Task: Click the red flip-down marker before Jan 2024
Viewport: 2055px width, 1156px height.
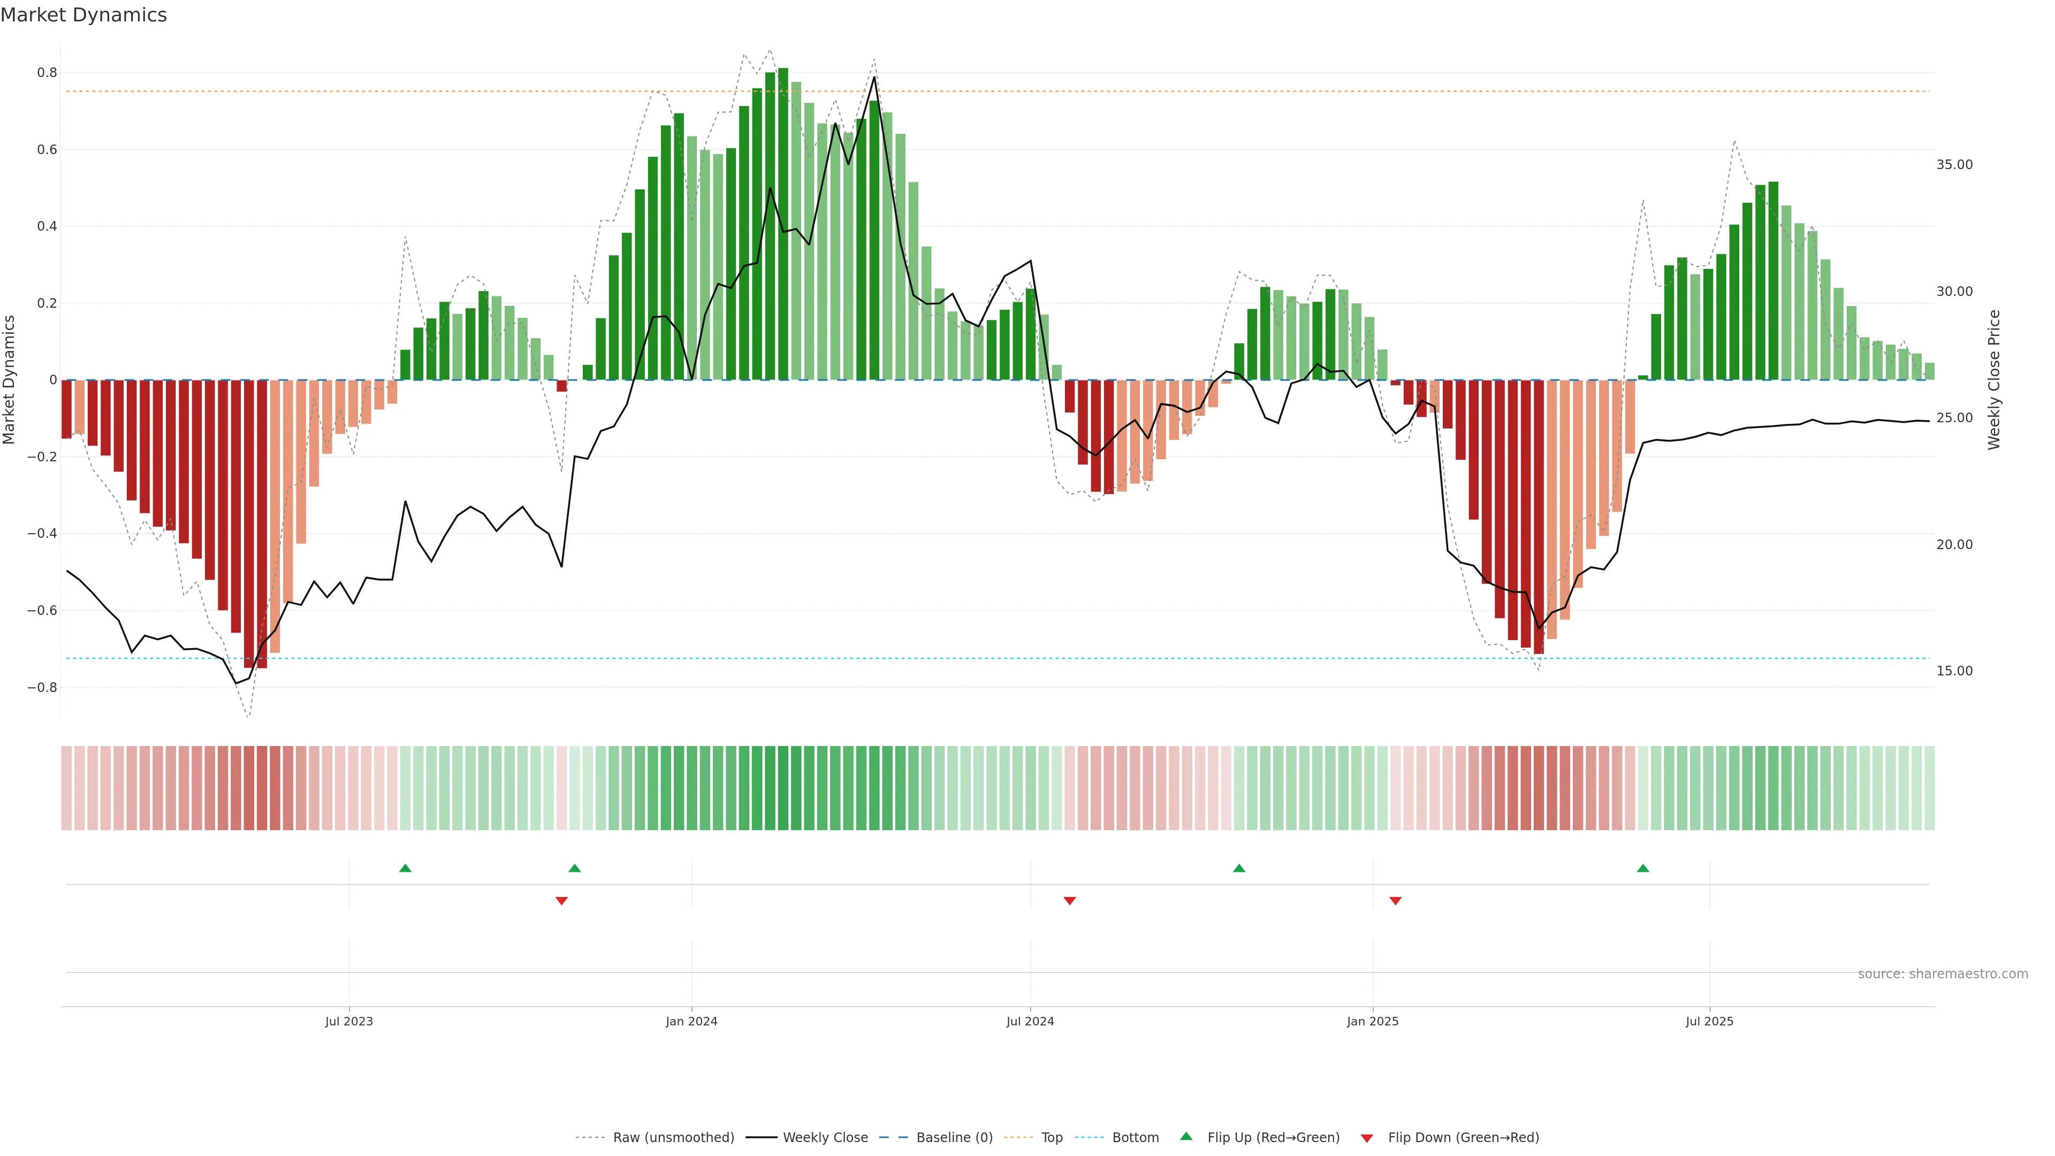Action: pyautogui.click(x=561, y=901)
